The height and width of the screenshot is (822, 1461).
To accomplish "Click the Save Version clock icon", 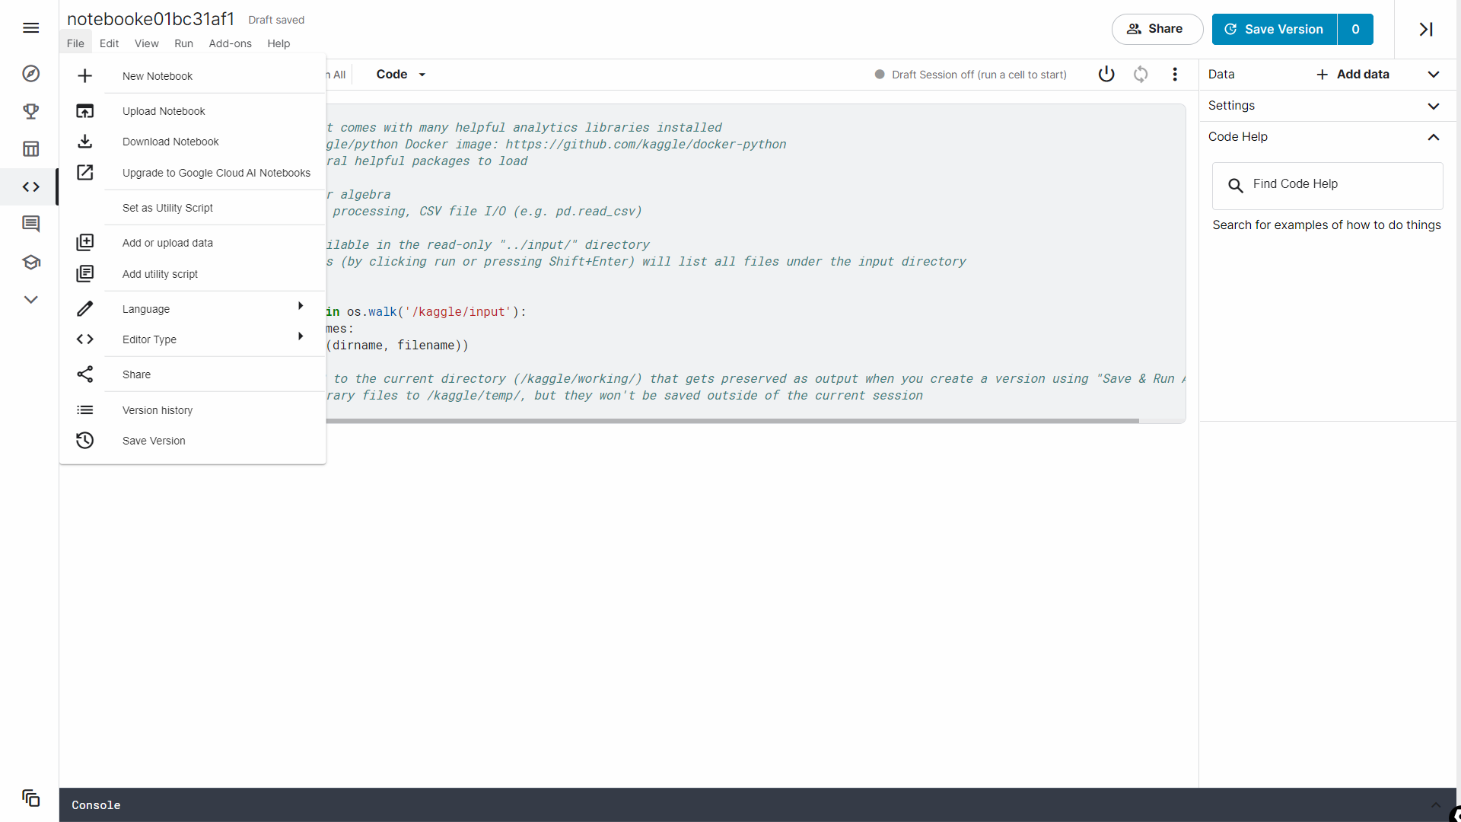I will 85,441.
